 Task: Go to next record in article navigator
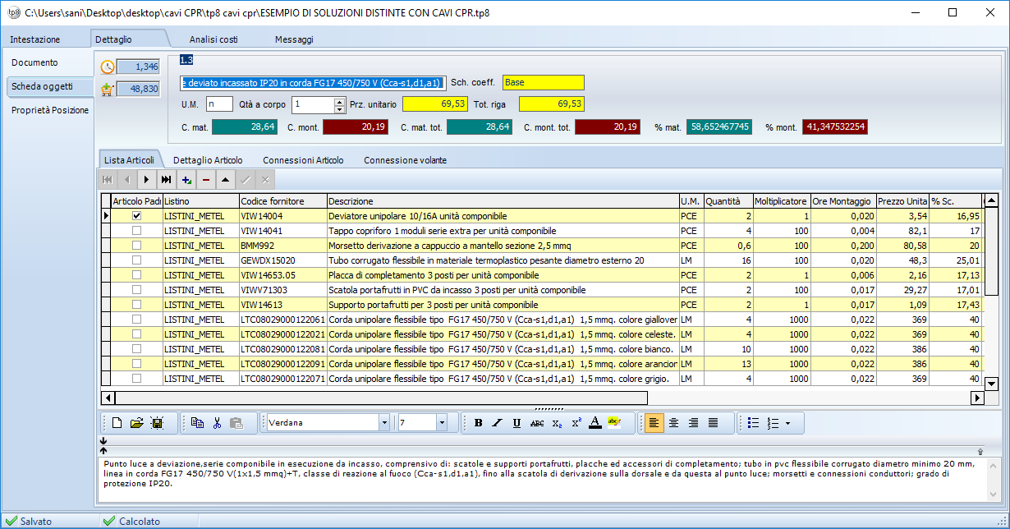tap(147, 179)
